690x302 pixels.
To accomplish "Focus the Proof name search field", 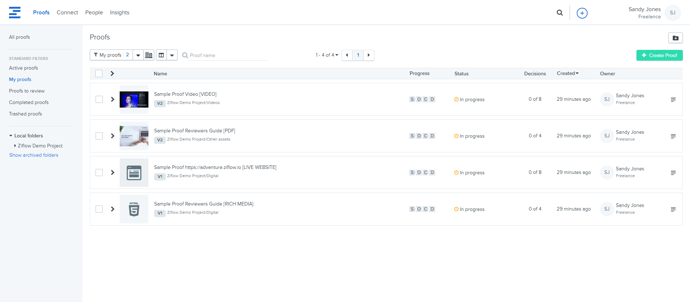I will coord(228,55).
